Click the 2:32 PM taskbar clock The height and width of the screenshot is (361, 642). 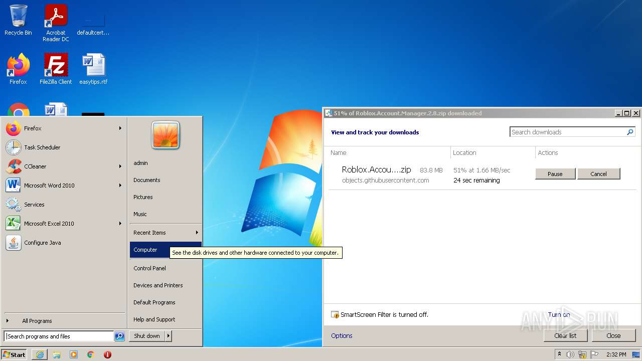click(616, 354)
